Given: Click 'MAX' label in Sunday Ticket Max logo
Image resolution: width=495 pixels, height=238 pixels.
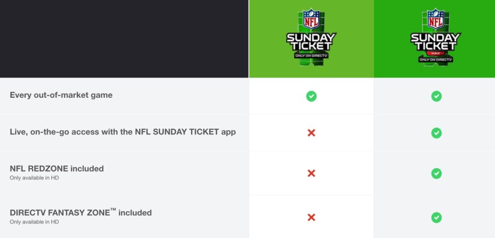Looking at the screenshot, I should [436, 54].
